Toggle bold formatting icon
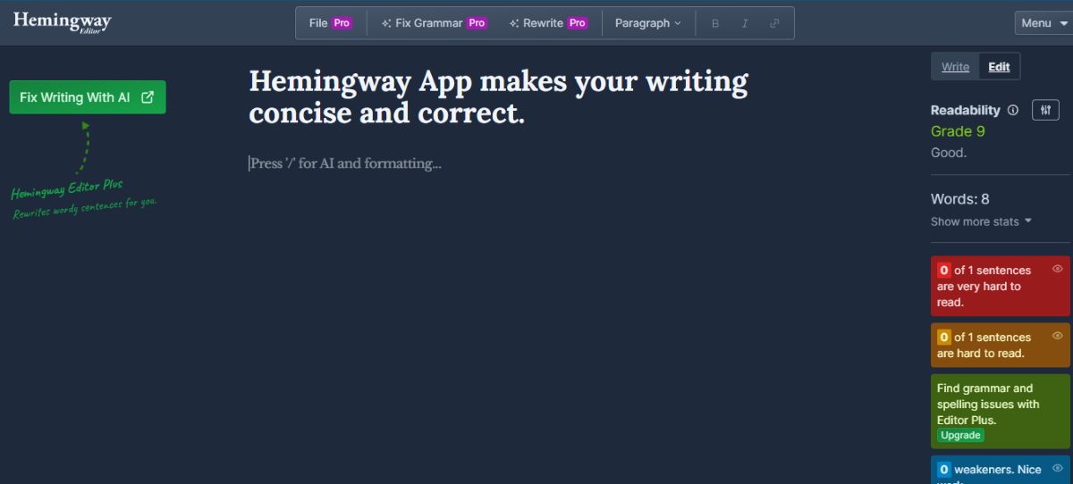The height and width of the screenshot is (484, 1073). tap(715, 23)
